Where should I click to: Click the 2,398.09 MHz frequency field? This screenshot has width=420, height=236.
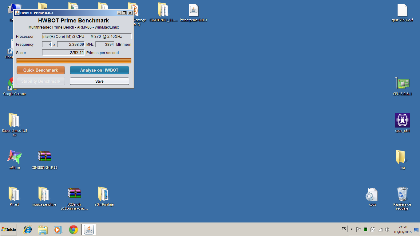[x=71, y=44]
